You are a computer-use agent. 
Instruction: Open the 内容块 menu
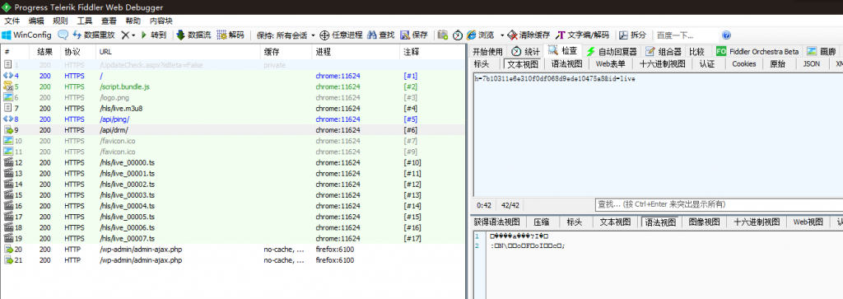161,21
